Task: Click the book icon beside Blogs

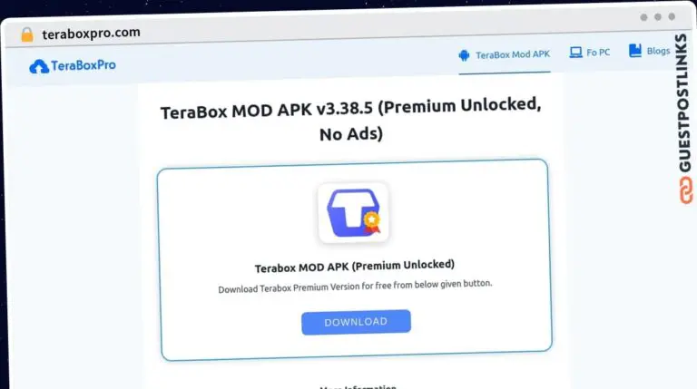Action: point(635,51)
